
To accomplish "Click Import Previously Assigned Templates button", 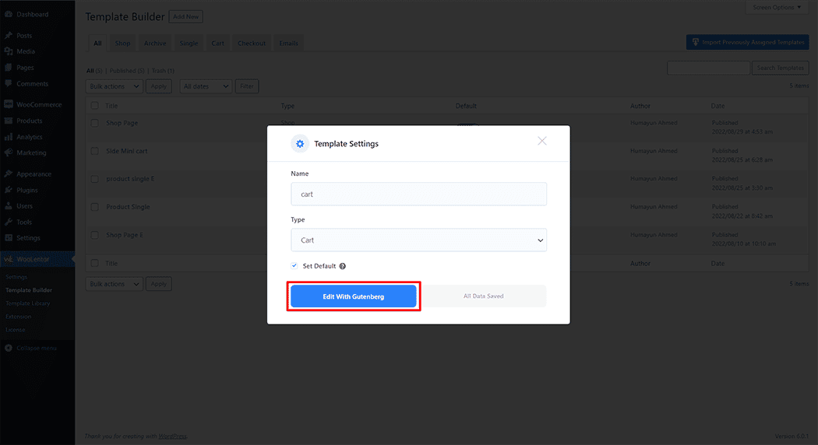I will tap(748, 42).
